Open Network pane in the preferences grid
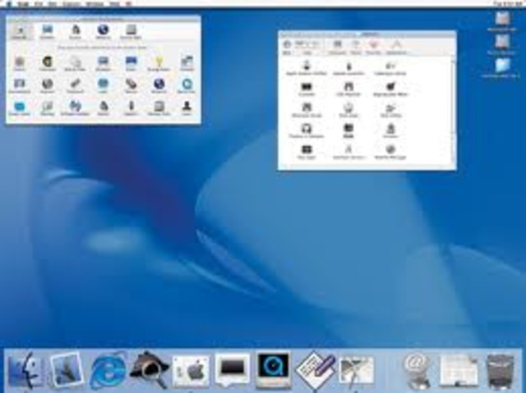Image resolution: width=526 pixels, height=393 pixels. [x=159, y=85]
